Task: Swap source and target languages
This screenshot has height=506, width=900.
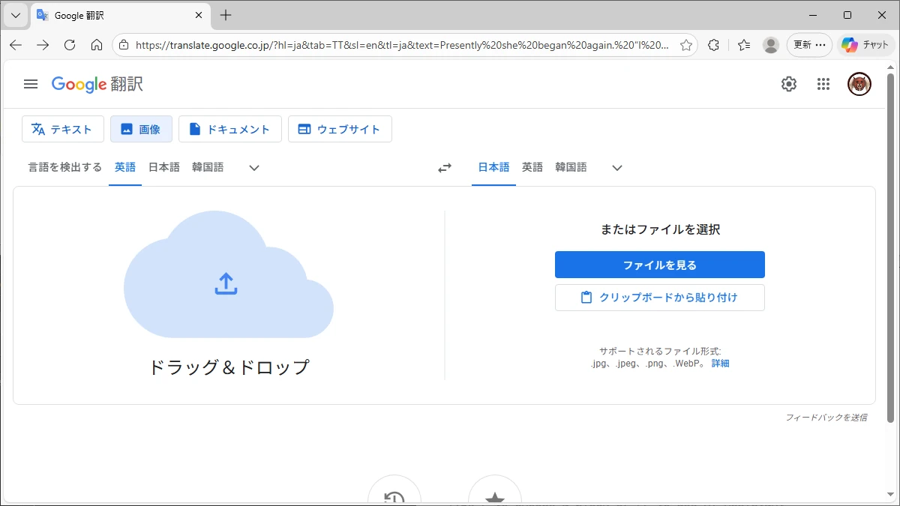Action: pos(445,168)
